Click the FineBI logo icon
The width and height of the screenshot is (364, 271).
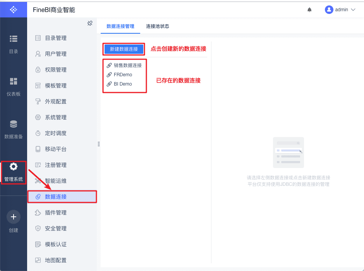[14, 10]
